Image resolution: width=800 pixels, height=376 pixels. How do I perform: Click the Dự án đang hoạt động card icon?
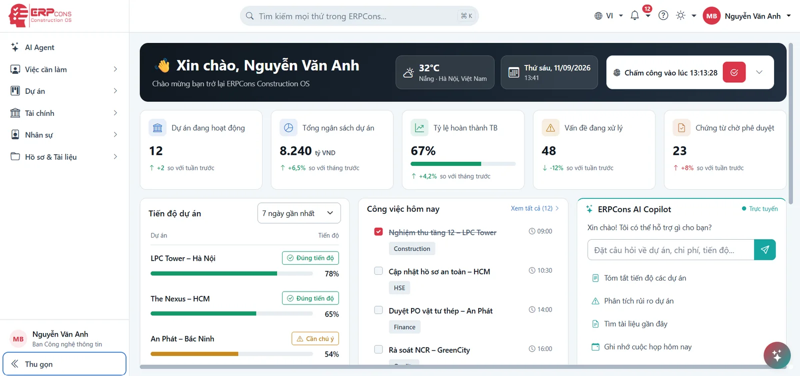(157, 128)
